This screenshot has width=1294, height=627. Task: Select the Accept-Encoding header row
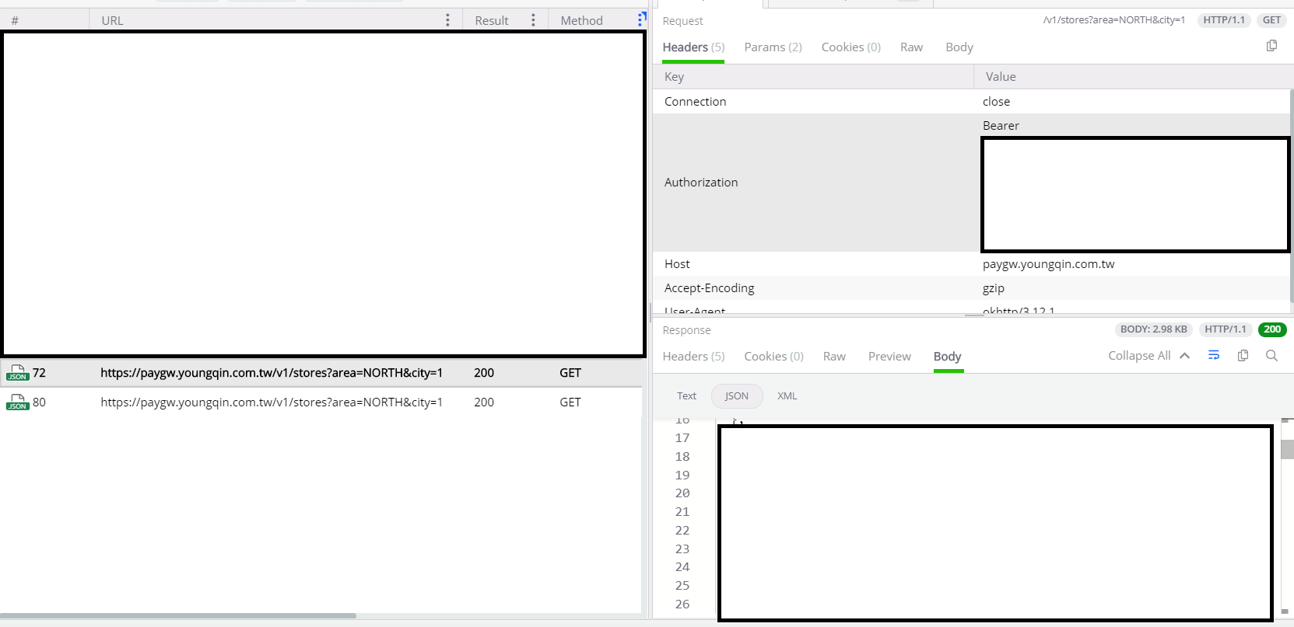click(x=970, y=288)
